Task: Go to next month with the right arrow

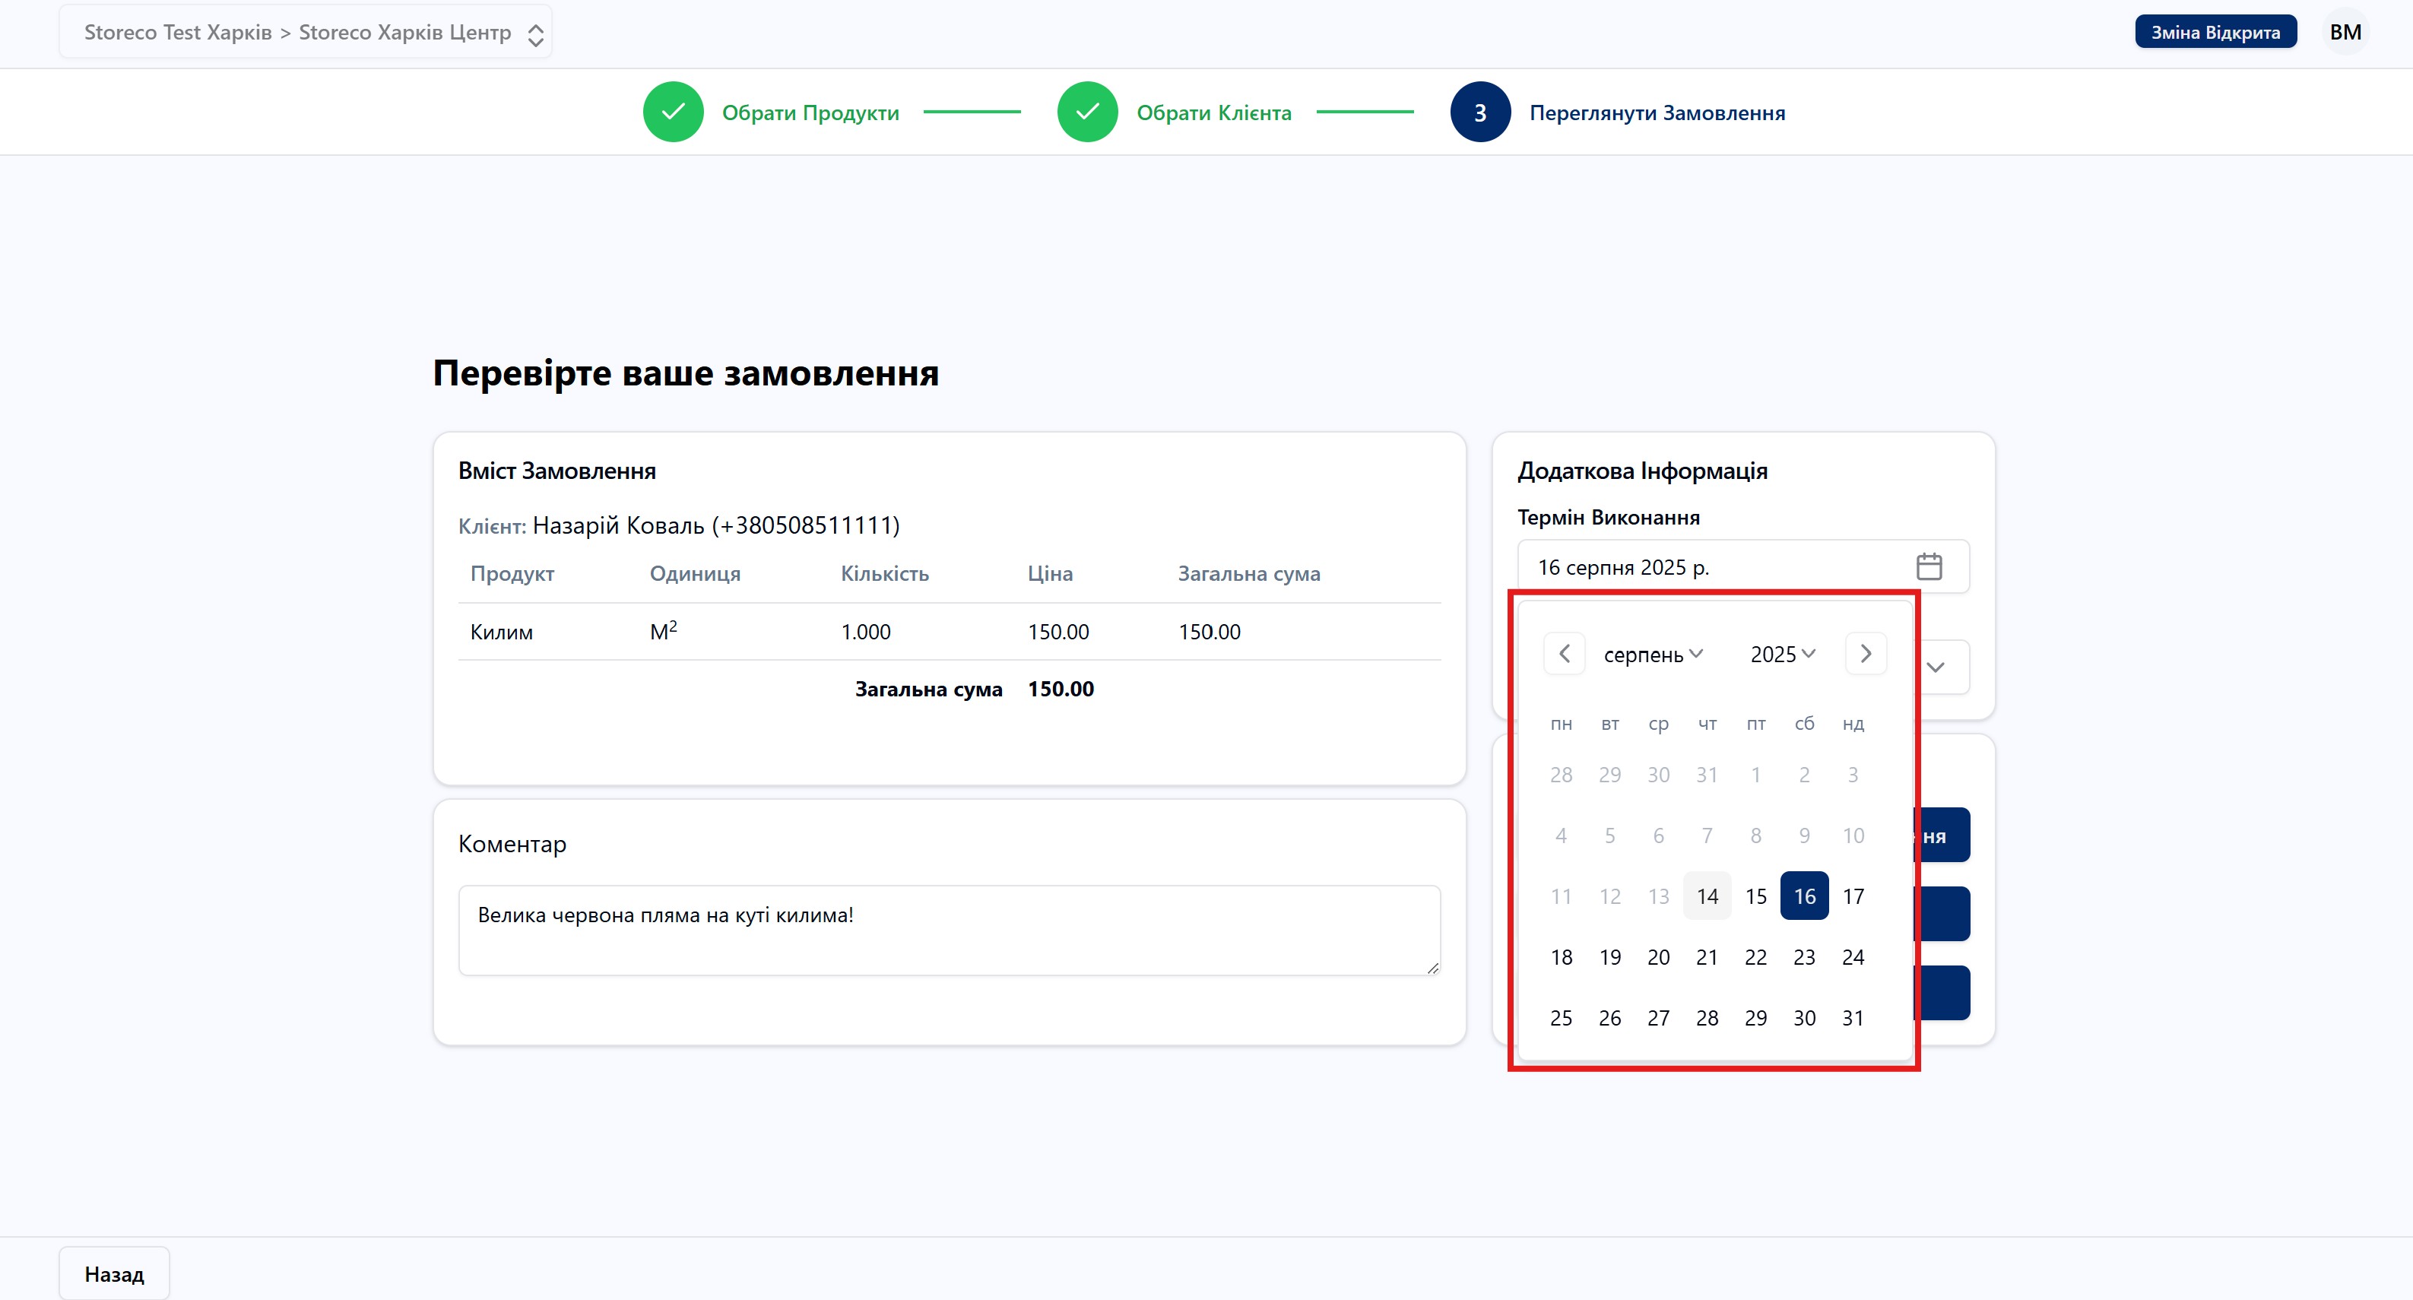Action: click(1866, 654)
